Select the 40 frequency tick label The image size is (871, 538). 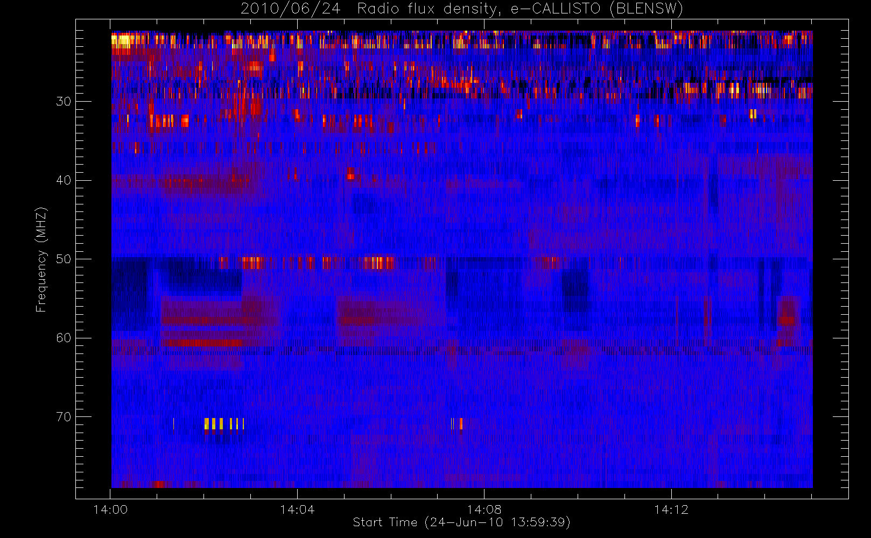[x=64, y=180]
